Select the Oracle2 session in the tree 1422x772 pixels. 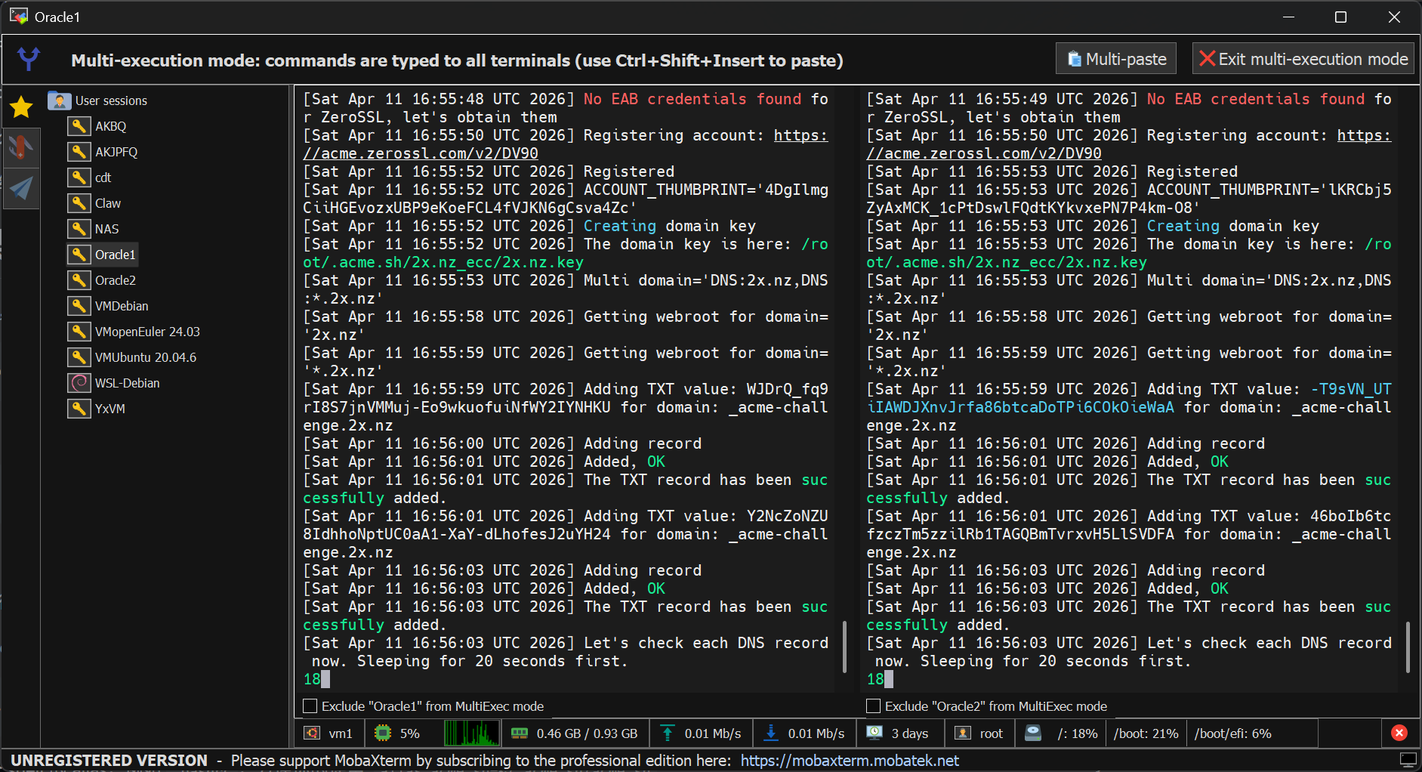tap(115, 280)
